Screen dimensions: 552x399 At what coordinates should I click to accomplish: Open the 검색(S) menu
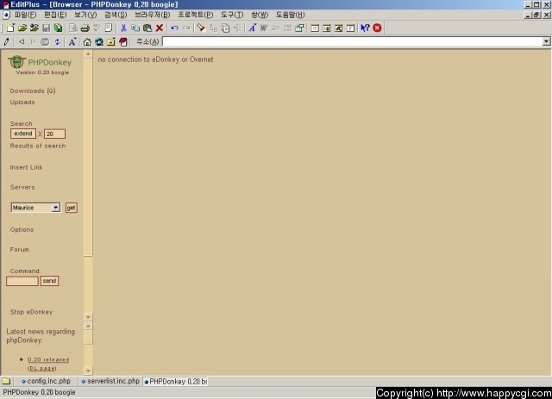pos(116,15)
